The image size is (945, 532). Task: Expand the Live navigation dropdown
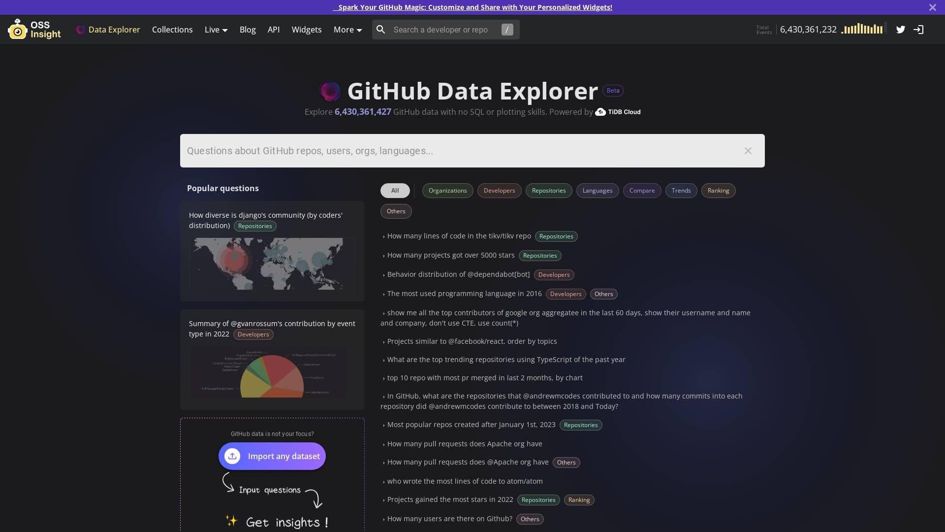216,30
